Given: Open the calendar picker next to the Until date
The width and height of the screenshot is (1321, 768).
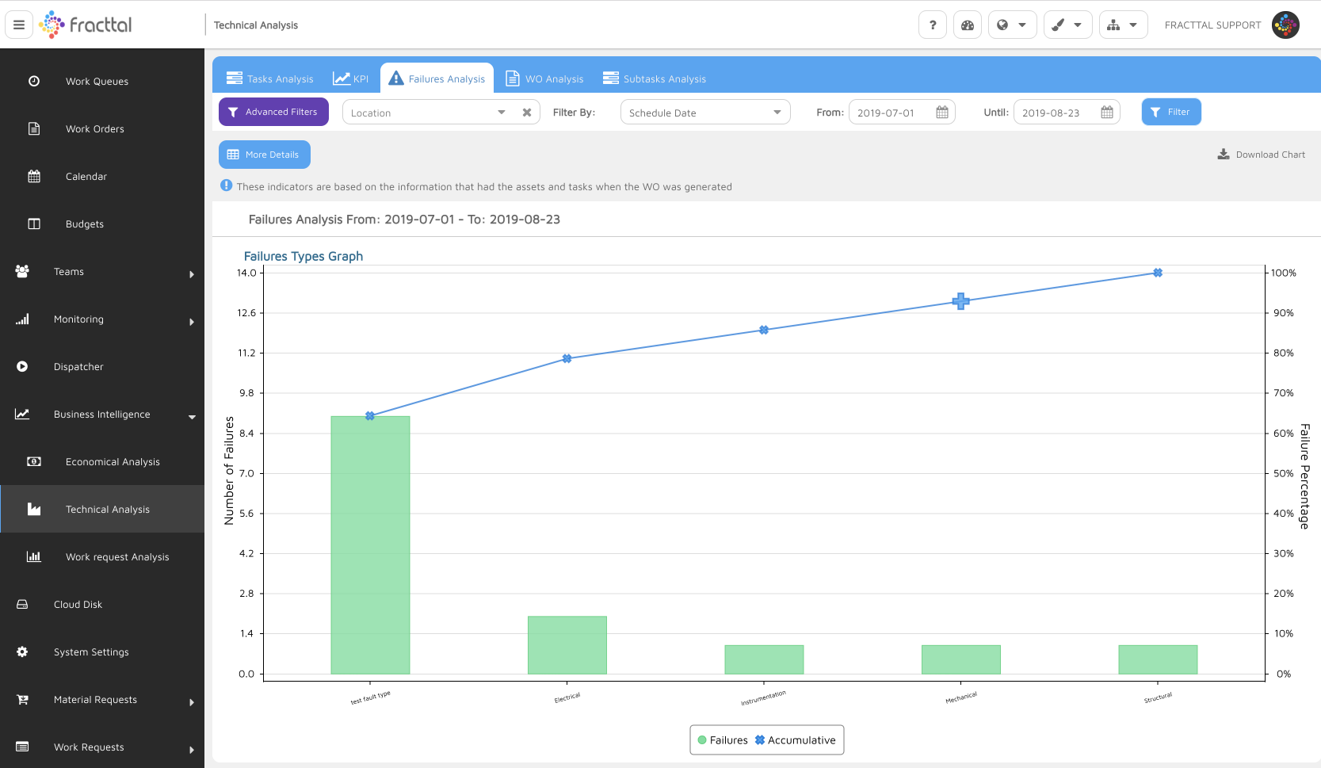Looking at the screenshot, I should 1106,112.
